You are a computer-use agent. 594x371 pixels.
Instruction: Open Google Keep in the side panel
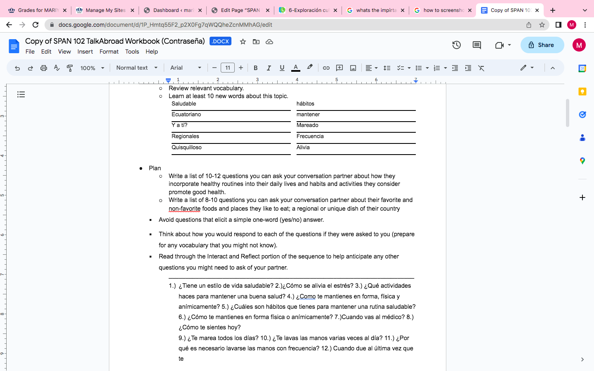[x=582, y=92]
